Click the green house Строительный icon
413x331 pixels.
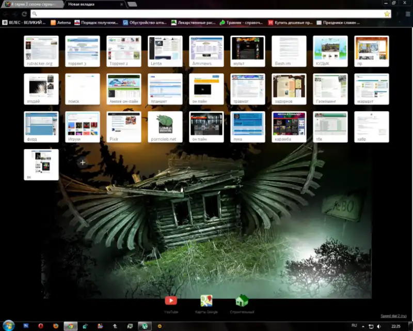[242, 301]
